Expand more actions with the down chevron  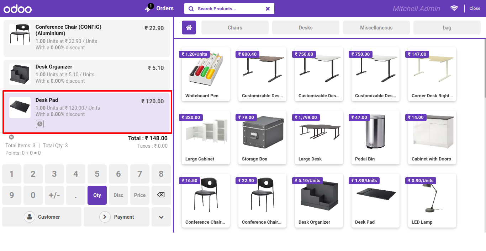pos(161,217)
